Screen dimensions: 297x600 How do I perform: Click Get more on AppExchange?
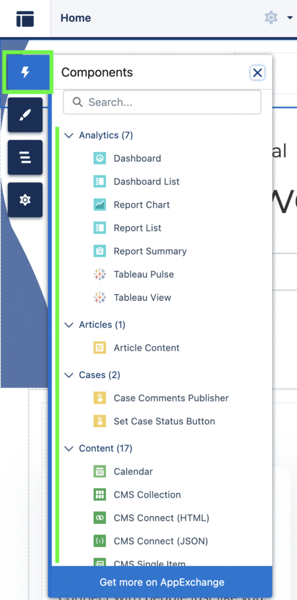pos(162,582)
